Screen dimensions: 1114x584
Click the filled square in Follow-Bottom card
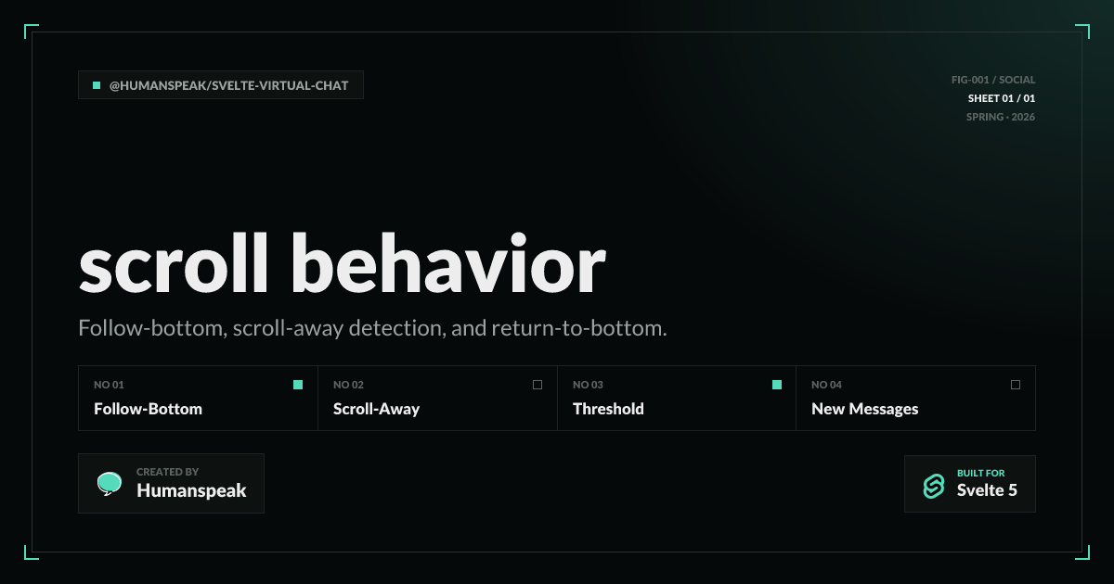[x=298, y=385]
